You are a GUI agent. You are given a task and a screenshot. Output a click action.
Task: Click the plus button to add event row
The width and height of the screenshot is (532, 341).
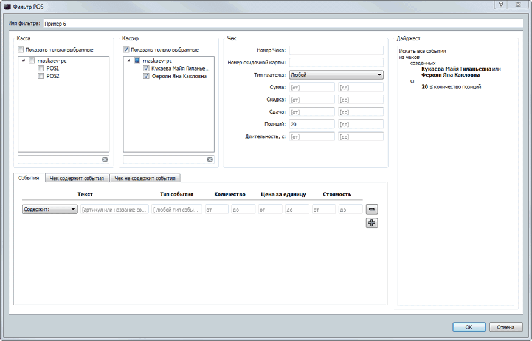point(371,222)
